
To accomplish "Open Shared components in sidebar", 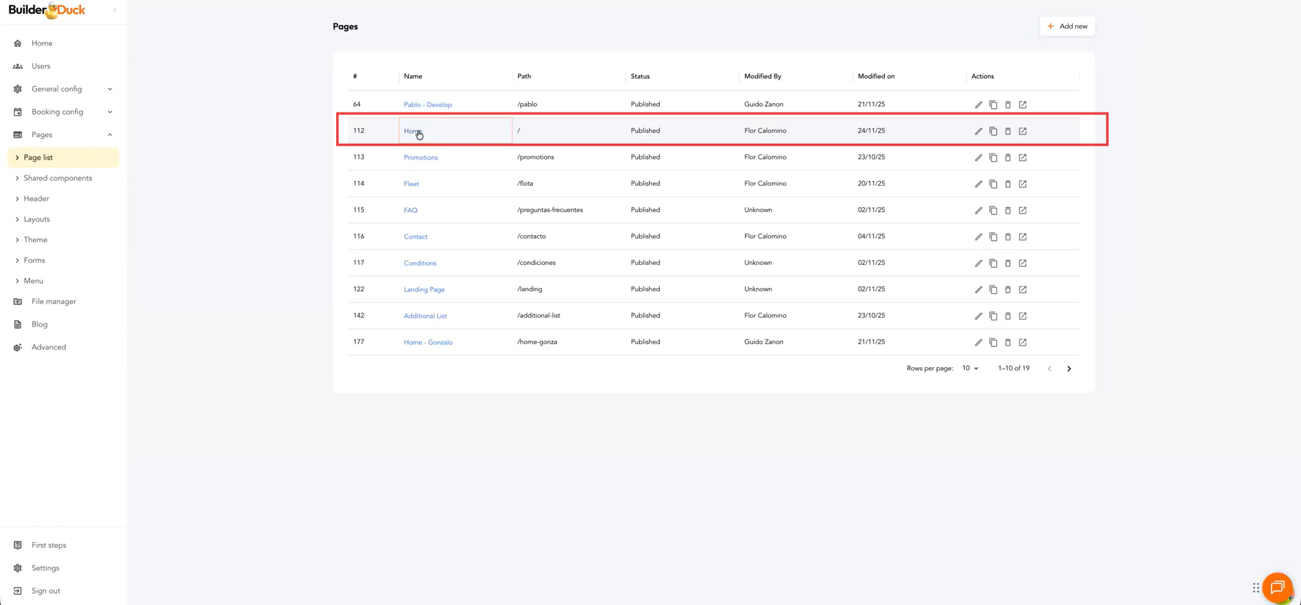I will 58,178.
